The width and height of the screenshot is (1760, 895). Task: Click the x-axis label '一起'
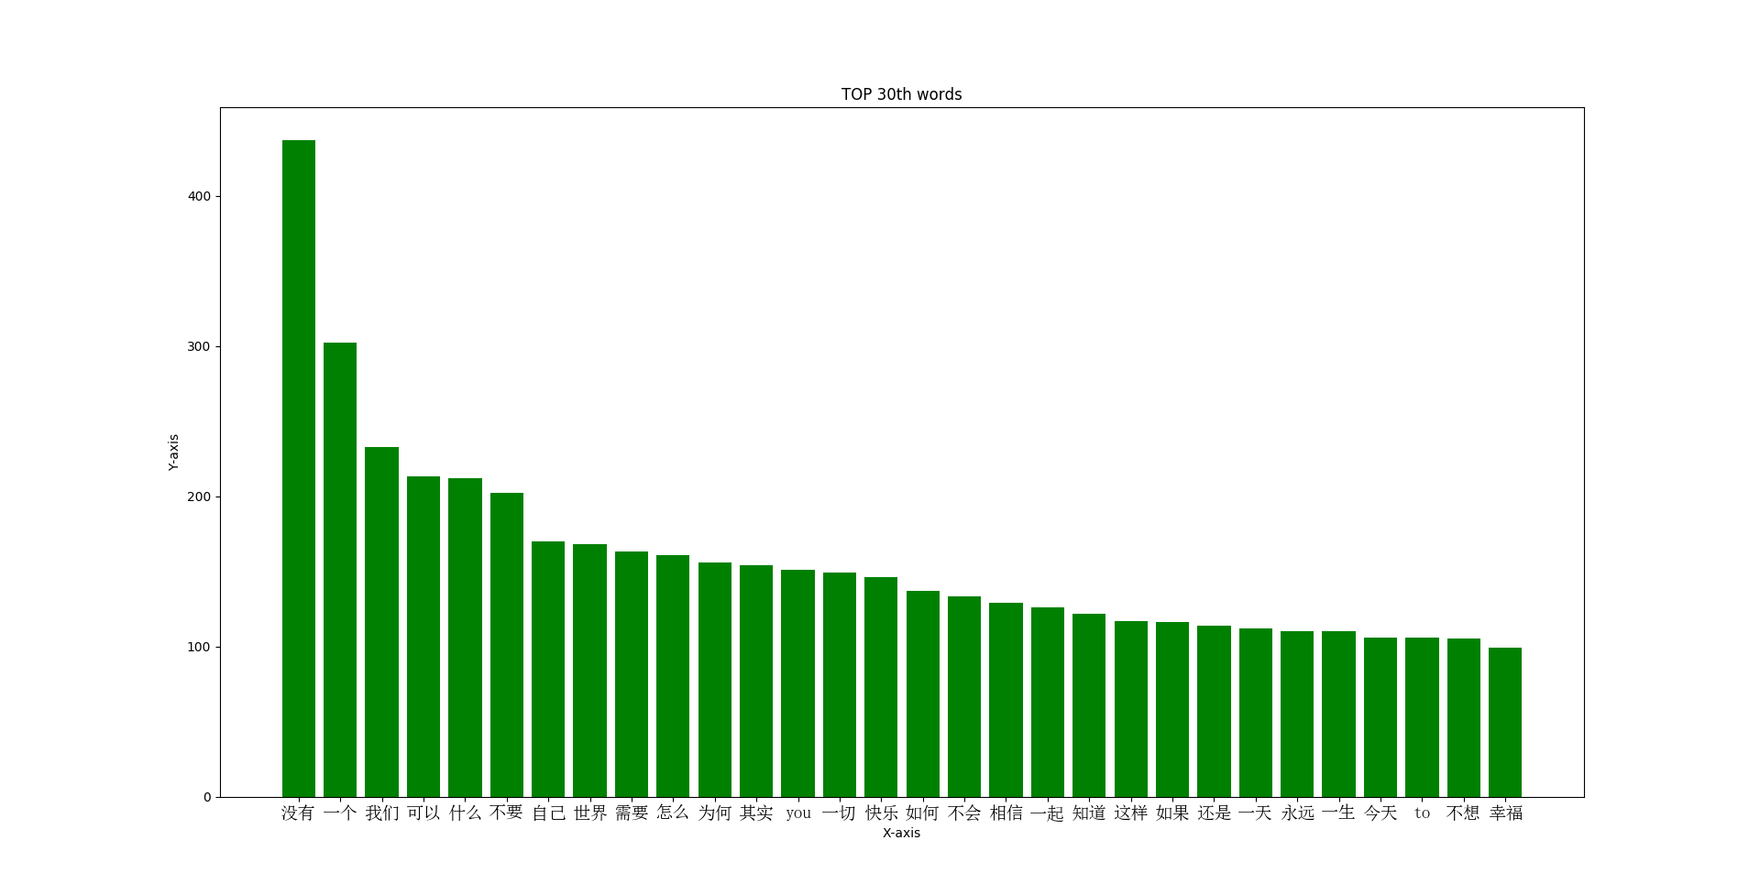point(1047,813)
